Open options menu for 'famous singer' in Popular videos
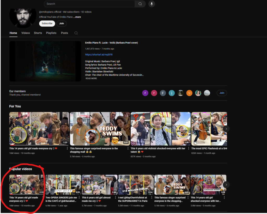Screen dimensions: 267x214 click(x=188, y=198)
